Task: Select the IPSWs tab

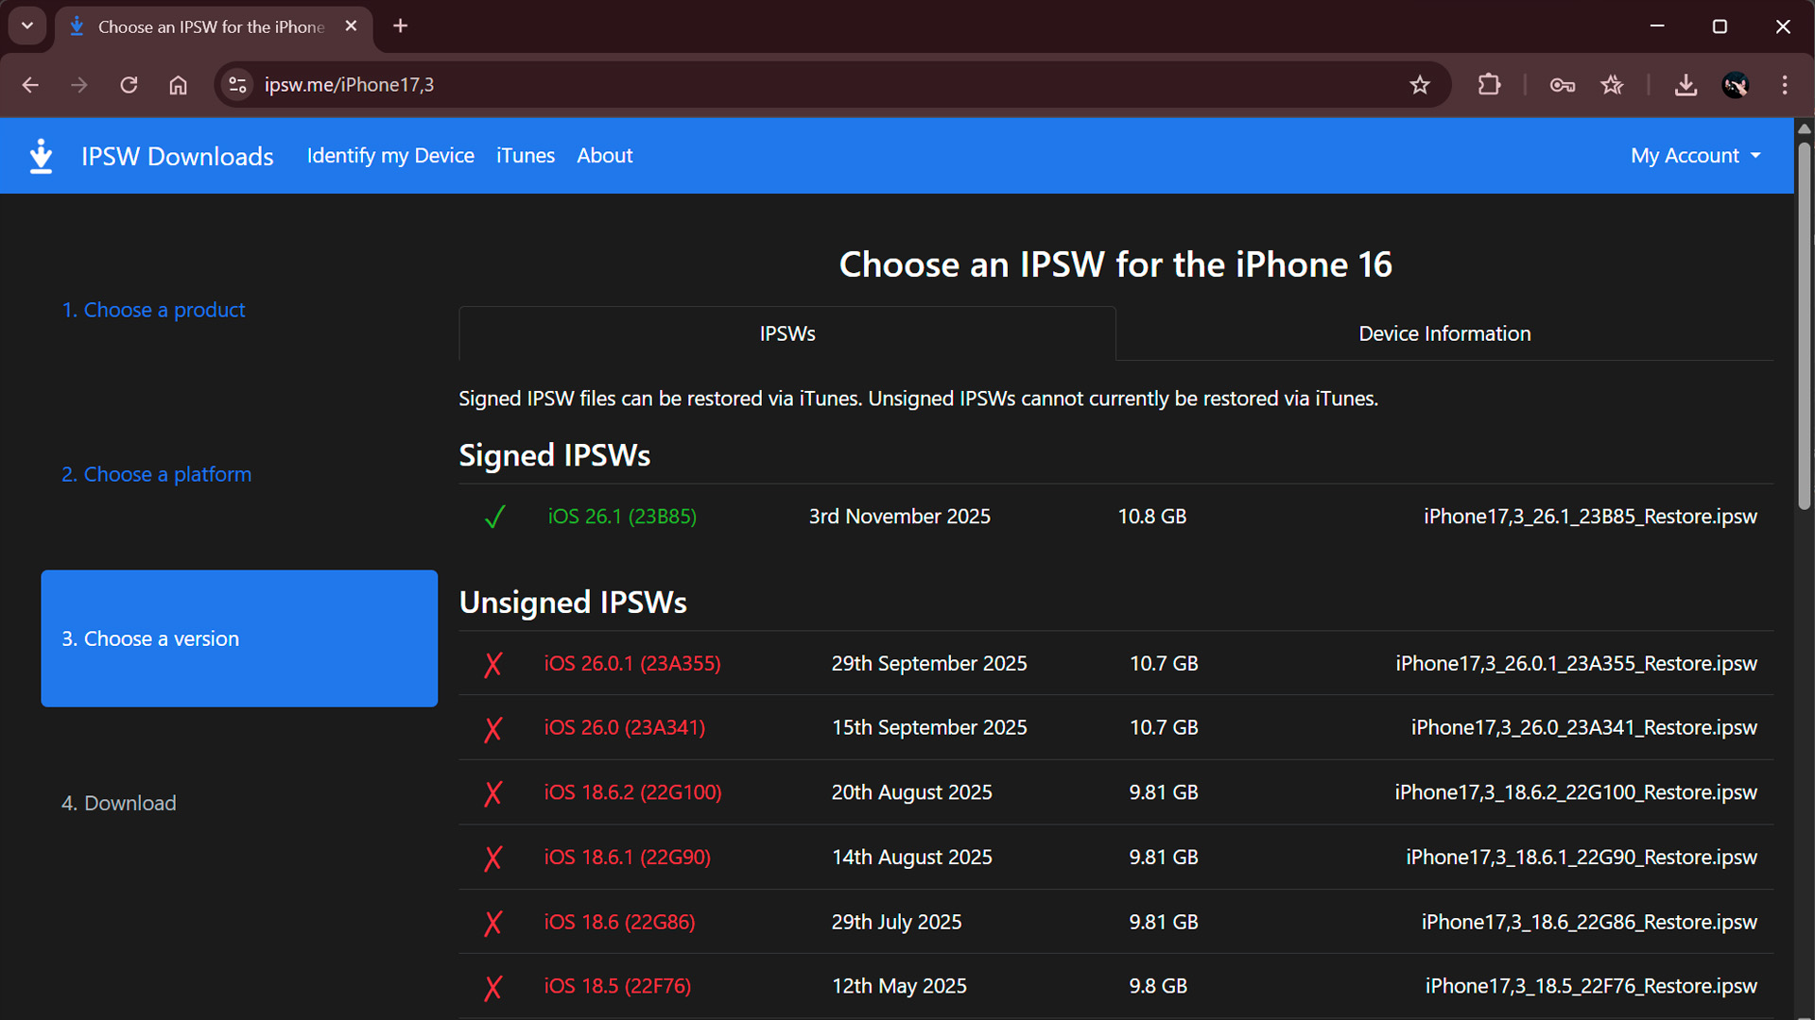Action: click(x=786, y=333)
